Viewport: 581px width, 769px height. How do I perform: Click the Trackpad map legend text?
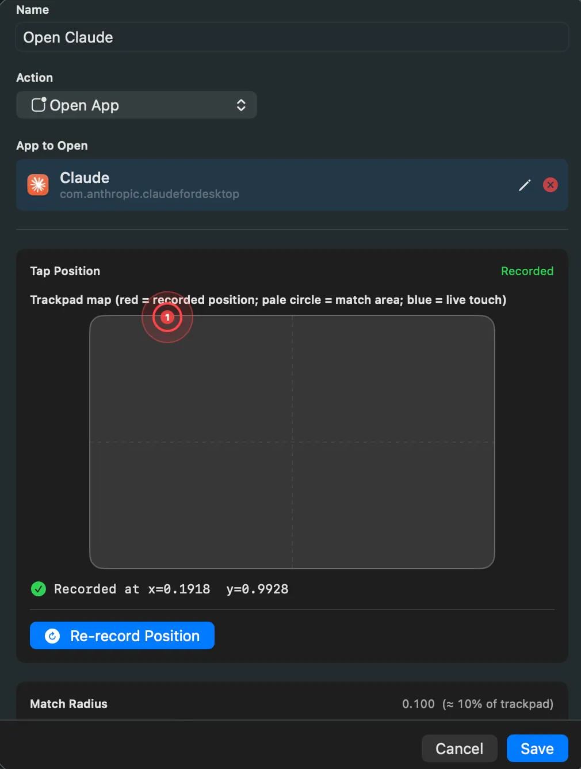tap(268, 300)
